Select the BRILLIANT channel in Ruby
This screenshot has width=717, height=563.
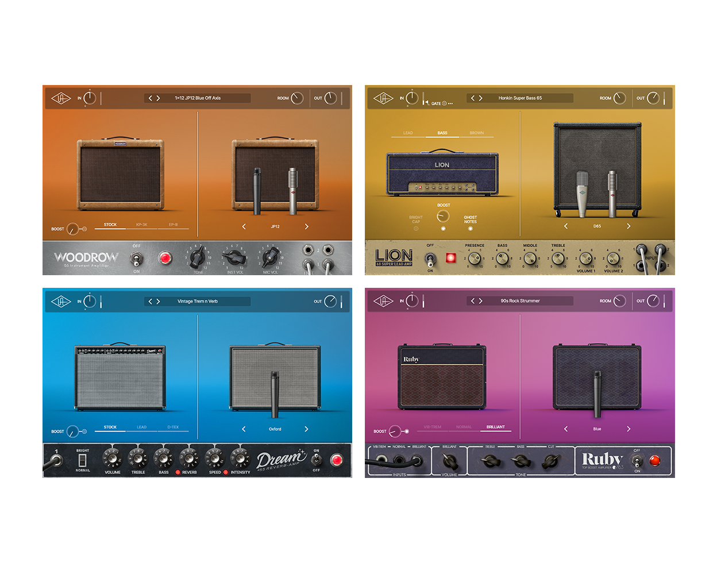495,427
